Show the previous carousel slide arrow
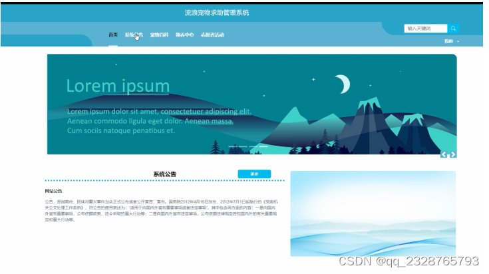 [444, 154]
